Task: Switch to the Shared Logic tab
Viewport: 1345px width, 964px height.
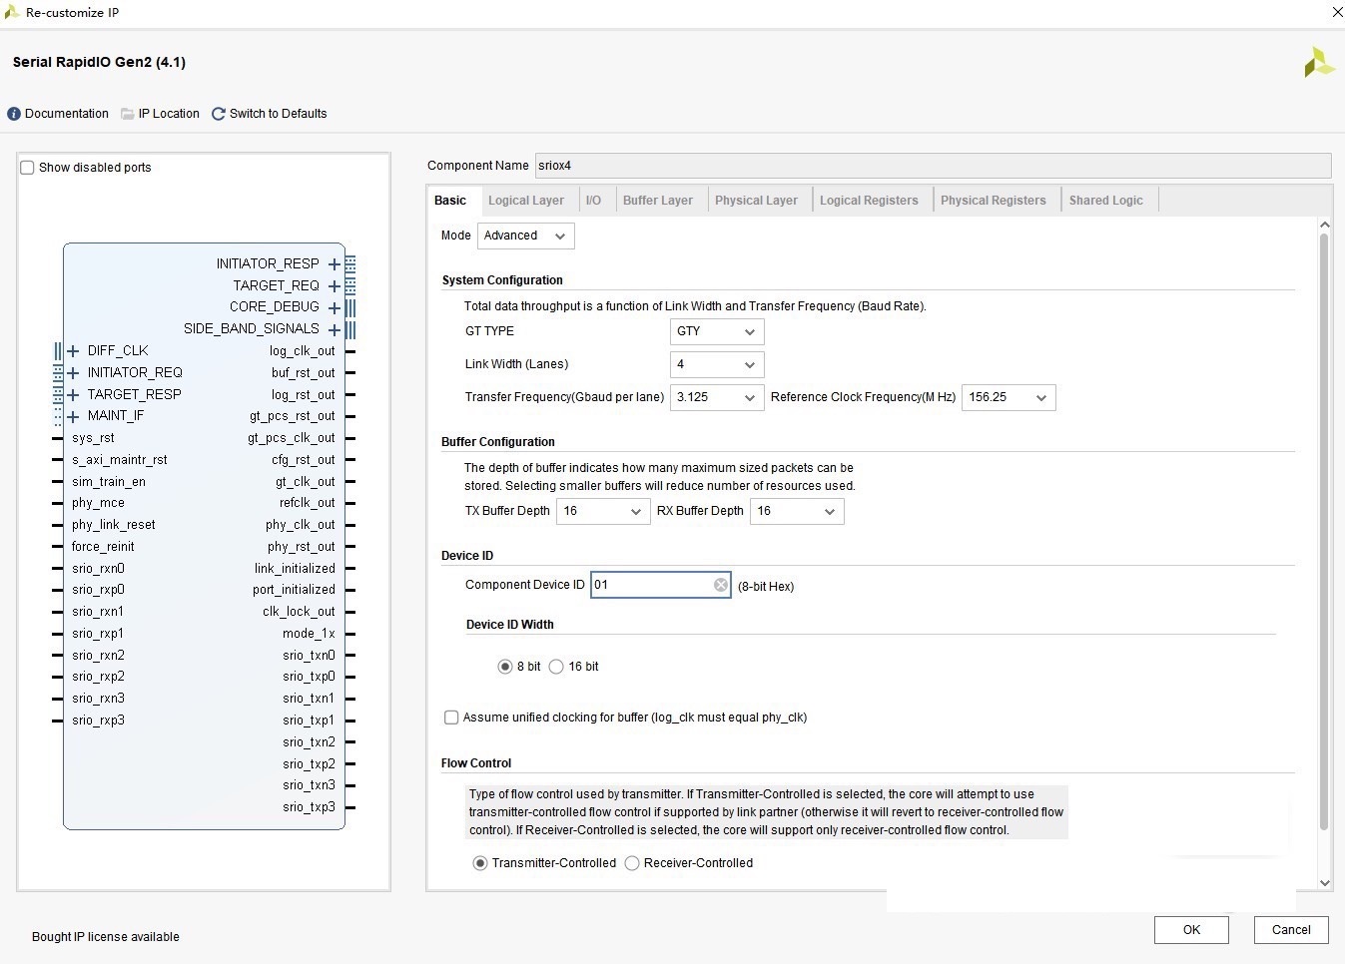Action: click(1106, 201)
